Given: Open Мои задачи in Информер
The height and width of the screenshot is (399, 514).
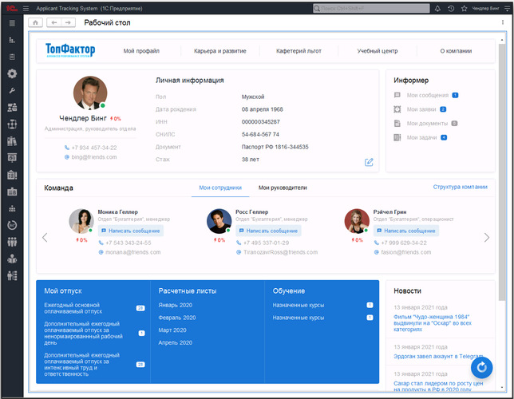Looking at the screenshot, I should pos(421,138).
